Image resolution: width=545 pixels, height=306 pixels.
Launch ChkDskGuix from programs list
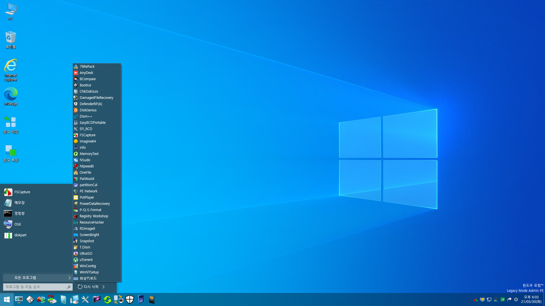pyautogui.click(x=97, y=92)
